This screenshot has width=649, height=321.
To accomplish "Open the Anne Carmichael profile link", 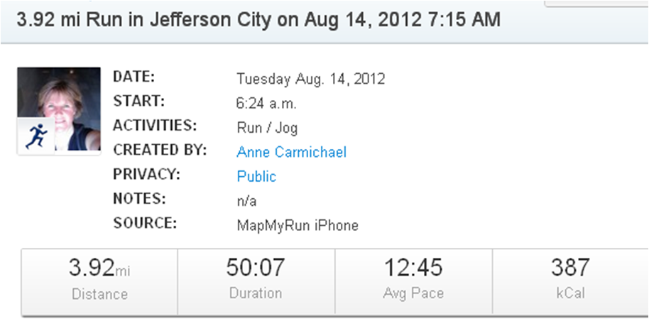I will [291, 152].
